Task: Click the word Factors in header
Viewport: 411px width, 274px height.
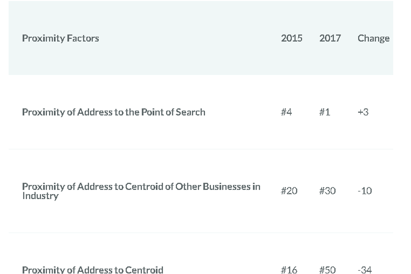Action: click(83, 38)
